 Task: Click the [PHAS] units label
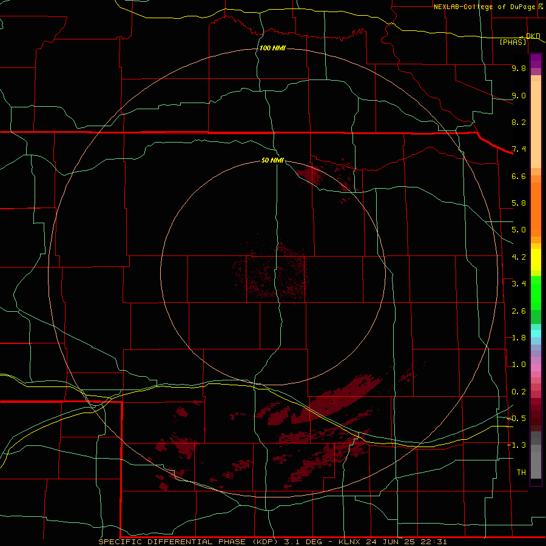[513, 42]
